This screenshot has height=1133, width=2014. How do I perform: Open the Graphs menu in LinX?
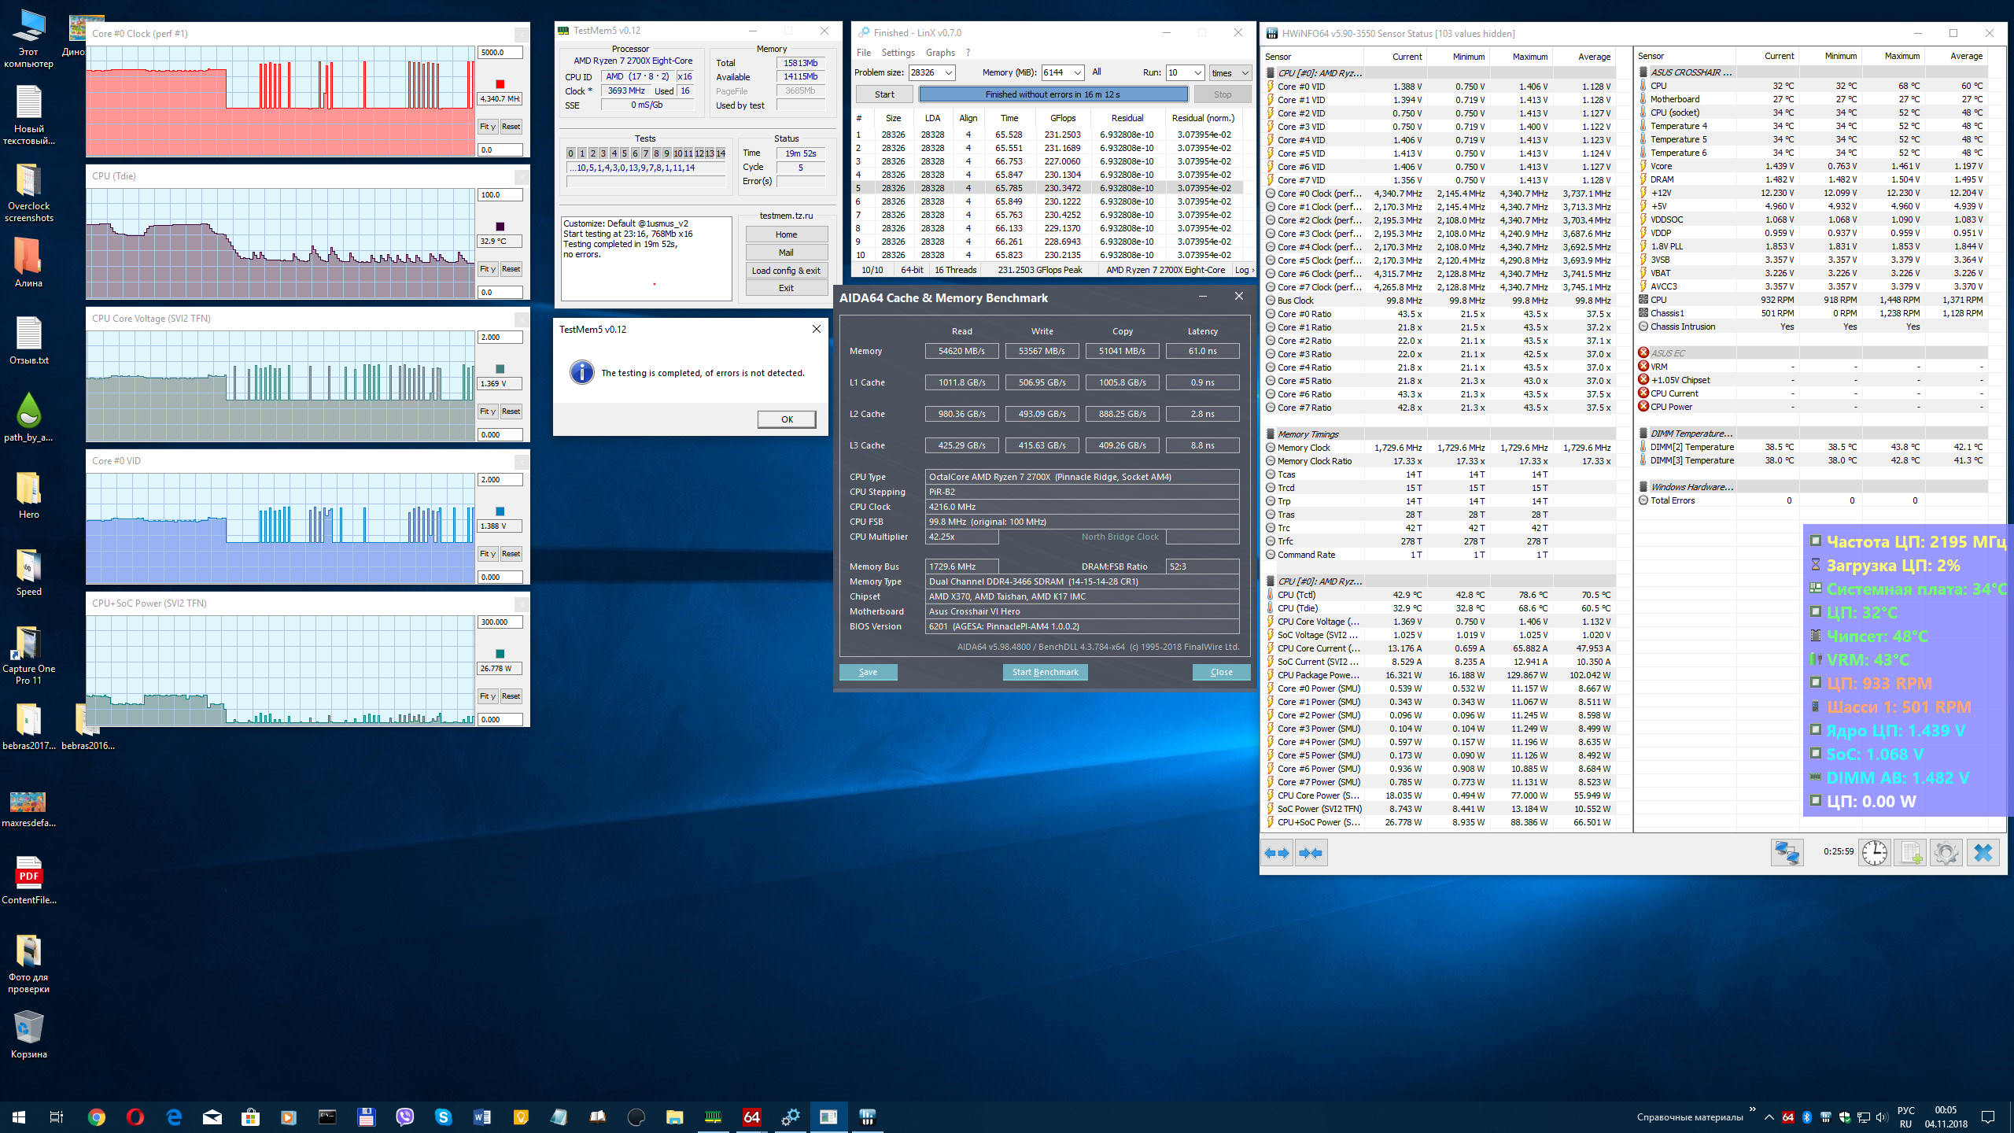tap(940, 53)
